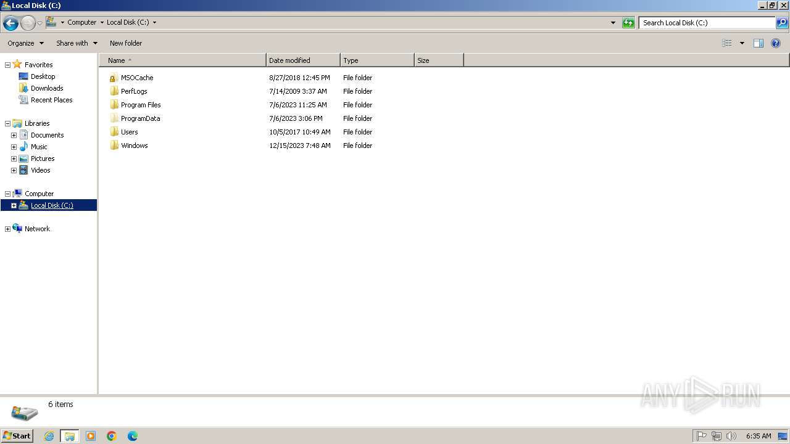Click the Show desktop button
790x444 pixels.
click(x=783, y=436)
